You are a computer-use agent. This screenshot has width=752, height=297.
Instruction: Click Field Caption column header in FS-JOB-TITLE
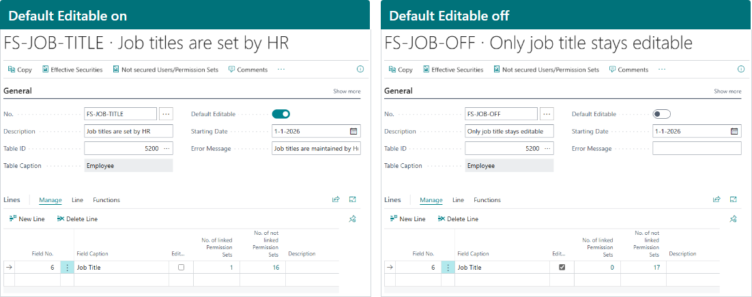[93, 254]
